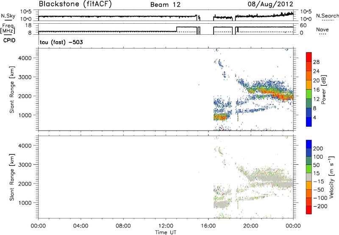
Task: Click the '20:00' time tick label
Action: 250,226
